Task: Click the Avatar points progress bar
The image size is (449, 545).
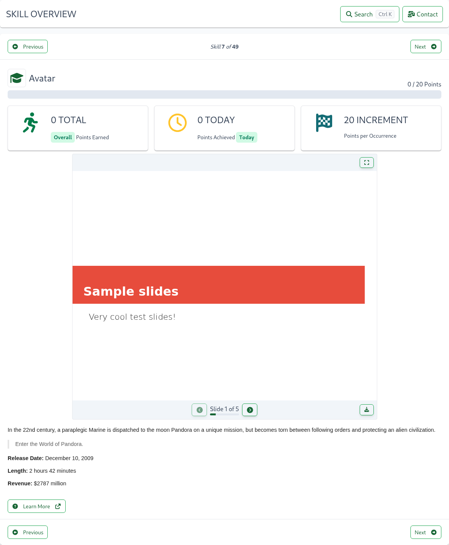Action: 224,94
